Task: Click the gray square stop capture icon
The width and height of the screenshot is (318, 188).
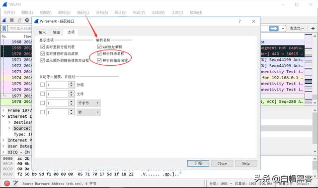Action: (12, 20)
